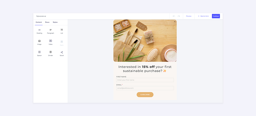The height and width of the screenshot is (116, 256).
Task: Add a List content block
Action: (x=62, y=31)
